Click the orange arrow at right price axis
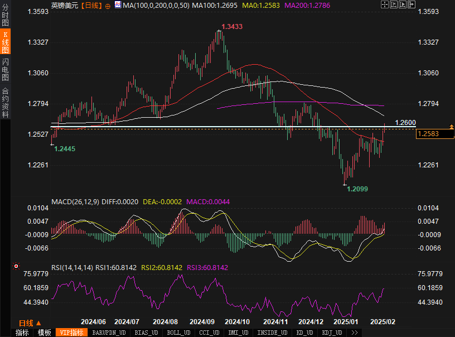 coord(450,127)
